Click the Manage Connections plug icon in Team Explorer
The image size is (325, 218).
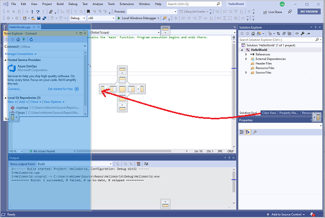coord(24,40)
